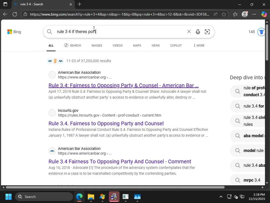Go back with the browser back arrow
270x203 pixels.
(5, 14)
